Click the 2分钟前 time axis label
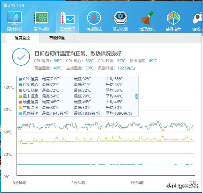Viewport: 203px width, 193px height. pos(78,183)
